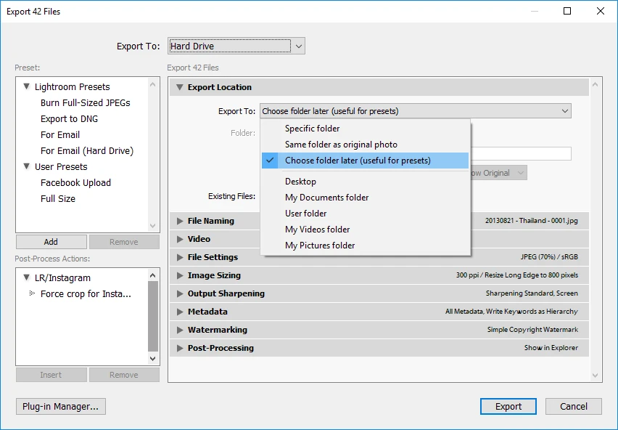The height and width of the screenshot is (430, 618).
Task: Select the Full Size user preset
Action: pyautogui.click(x=57, y=199)
